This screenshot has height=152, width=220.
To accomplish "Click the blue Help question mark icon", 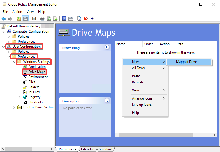I will pos(64,19).
